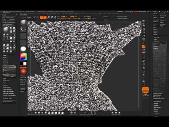Expand the Deformation section in Tool palette
The width and height of the screenshot is (169, 127).
point(157,108)
